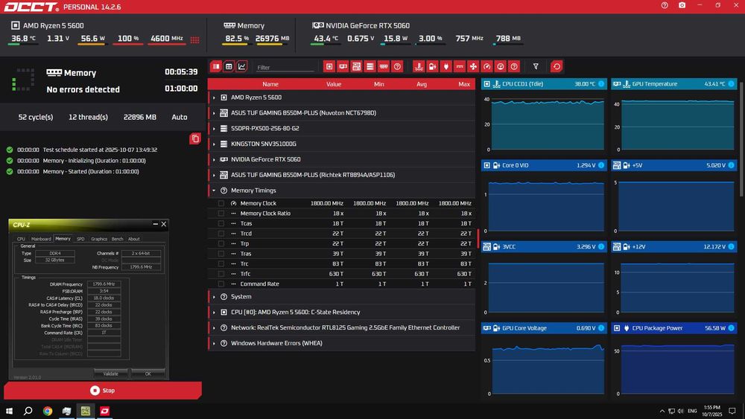Expand the Nuvoton NCT6798D sensor group

[214, 113]
